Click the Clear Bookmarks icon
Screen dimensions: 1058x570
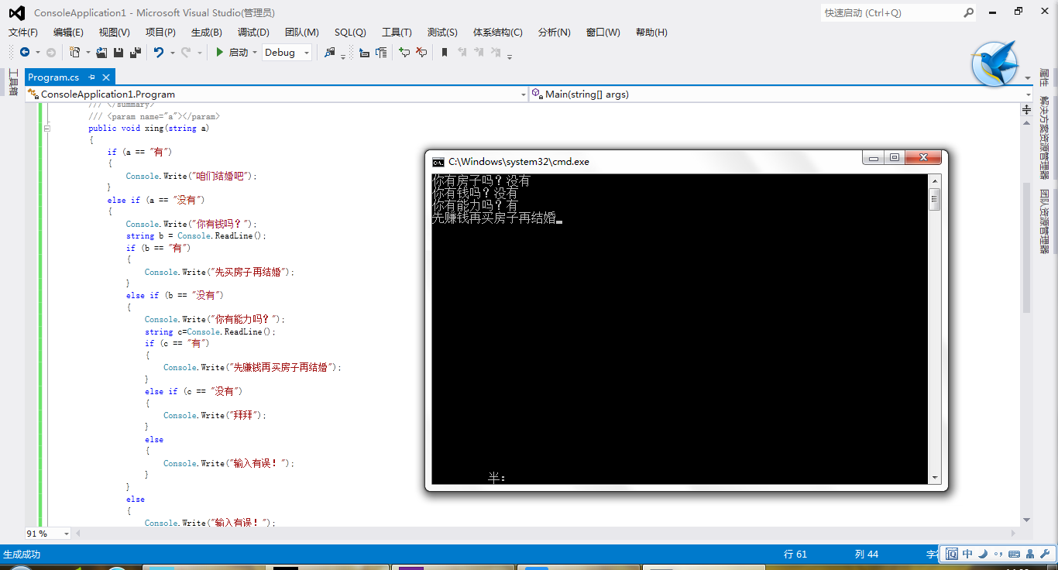point(496,52)
